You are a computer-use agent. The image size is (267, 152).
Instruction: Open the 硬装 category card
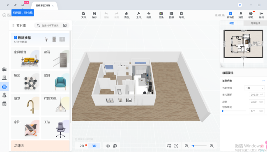pyautogui.click(x=25, y=81)
